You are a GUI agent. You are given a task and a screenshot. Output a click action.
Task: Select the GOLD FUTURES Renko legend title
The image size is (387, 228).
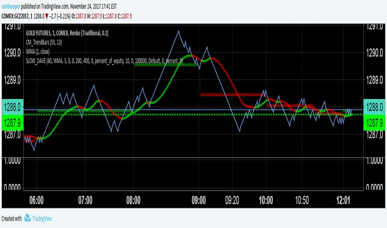pyautogui.click(x=67, y=33)
